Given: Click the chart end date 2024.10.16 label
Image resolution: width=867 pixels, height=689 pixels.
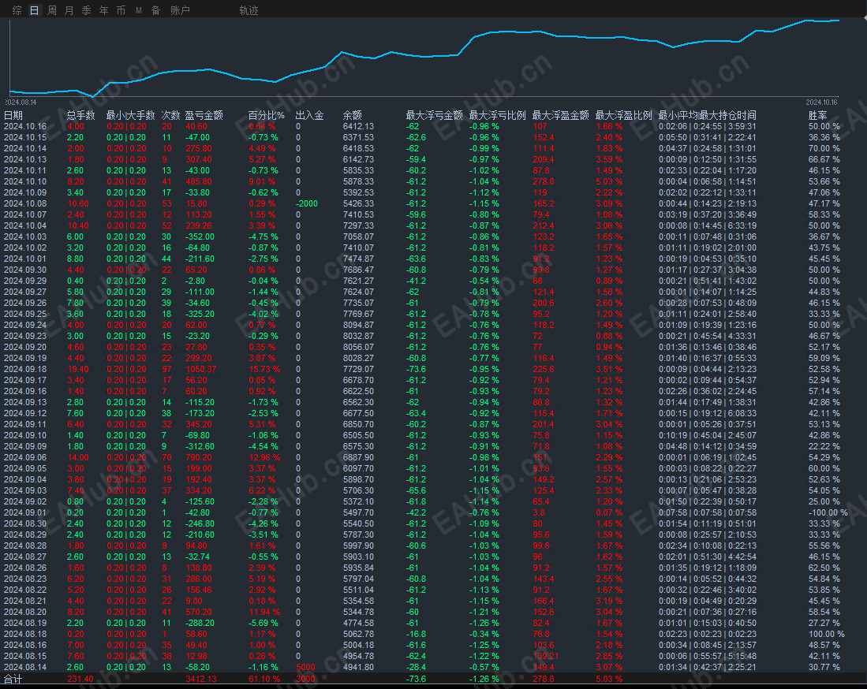Looking at the screenshot, I should tap(821, 102).
